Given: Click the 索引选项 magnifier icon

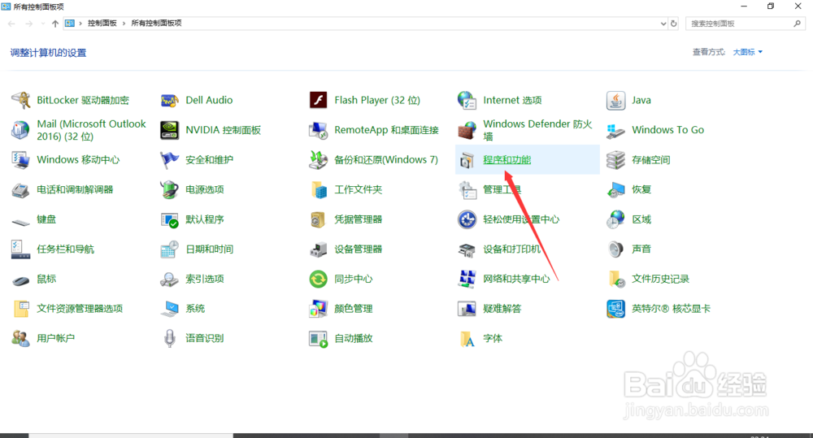Looking at the screenshot, I should pos(170,279).
